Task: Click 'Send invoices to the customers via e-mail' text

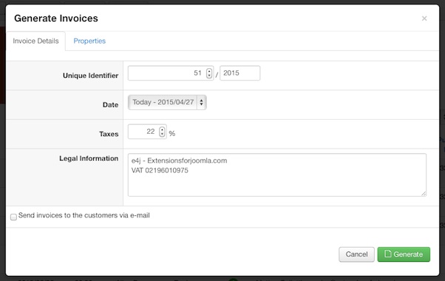Action: 84,215
